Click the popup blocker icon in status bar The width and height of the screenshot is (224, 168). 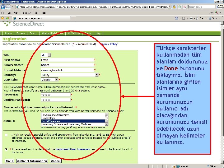coord(173,166)
